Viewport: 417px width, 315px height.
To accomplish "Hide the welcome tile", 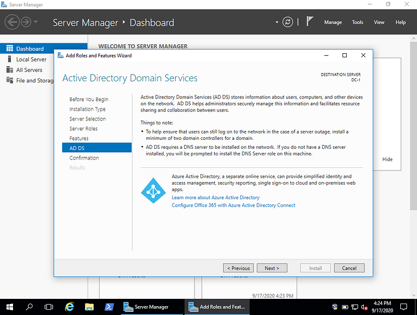I will coord(387,159).
